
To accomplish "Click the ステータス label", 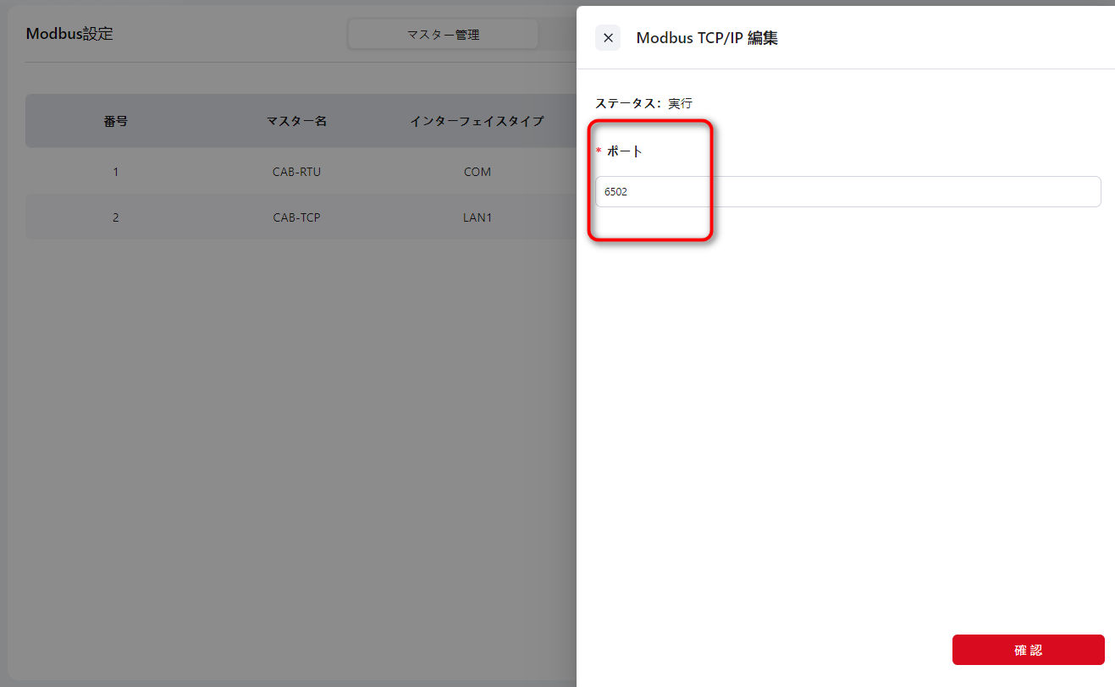I will [x=628, y=103].
